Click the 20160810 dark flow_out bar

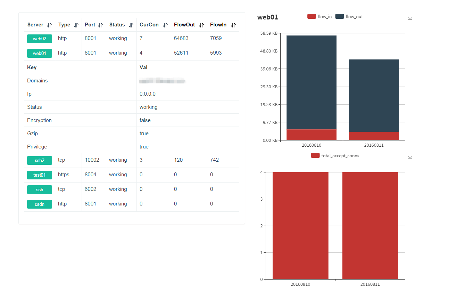(311, 82)
